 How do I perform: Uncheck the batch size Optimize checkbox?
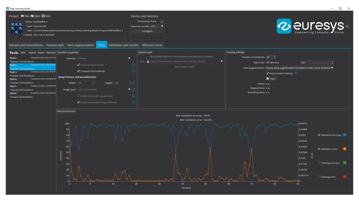click(267, 62)
